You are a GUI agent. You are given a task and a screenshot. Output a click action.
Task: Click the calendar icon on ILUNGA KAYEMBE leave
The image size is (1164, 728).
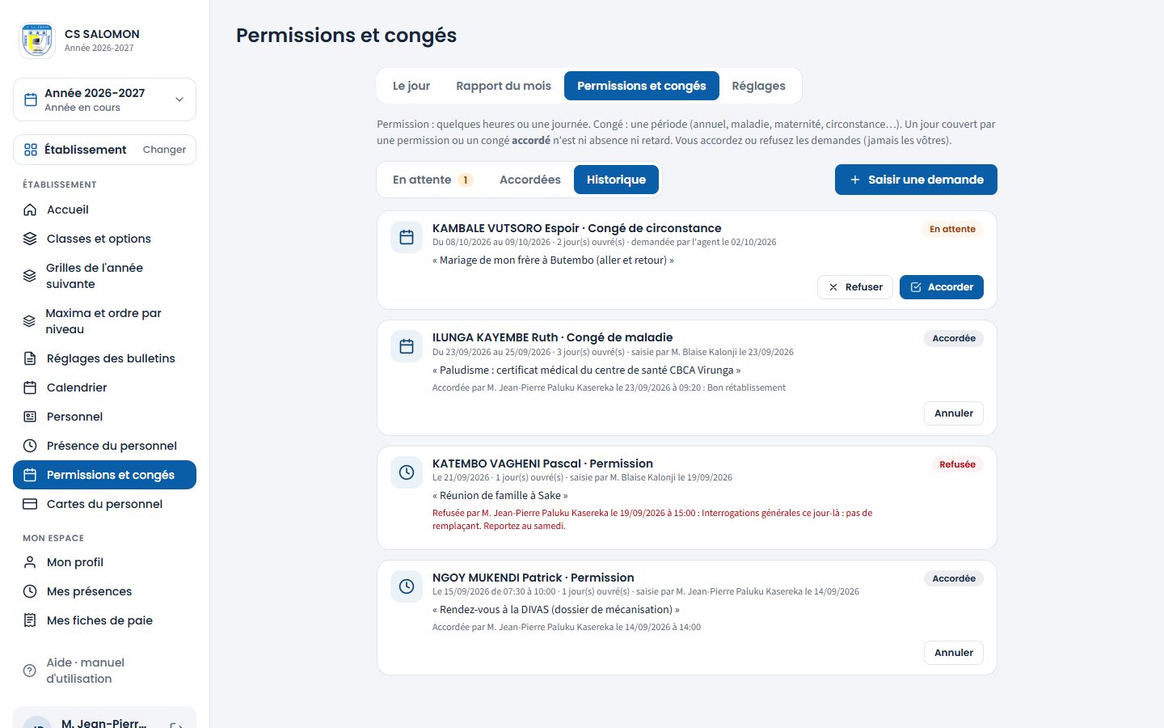(407, 346)
